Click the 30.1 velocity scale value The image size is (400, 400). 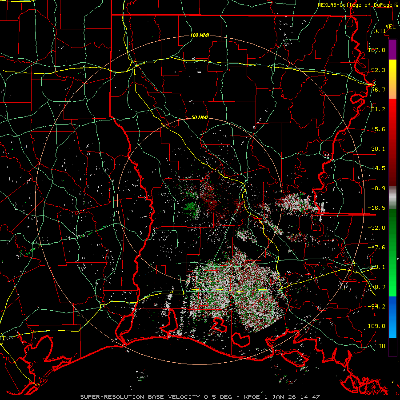tap(378, 149)
